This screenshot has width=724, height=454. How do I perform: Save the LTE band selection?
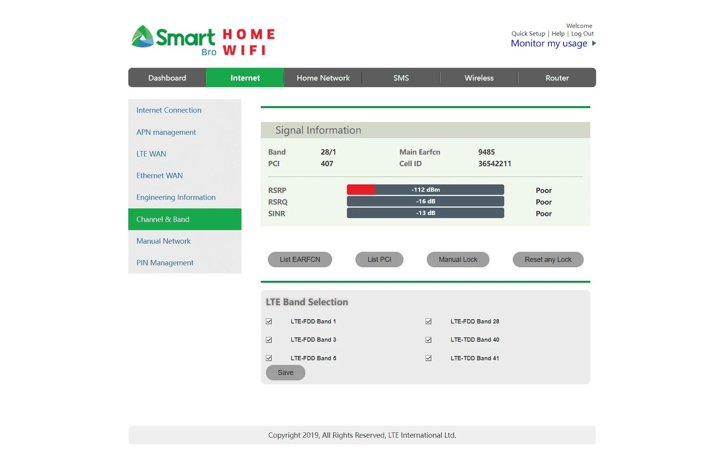[286, 373]
